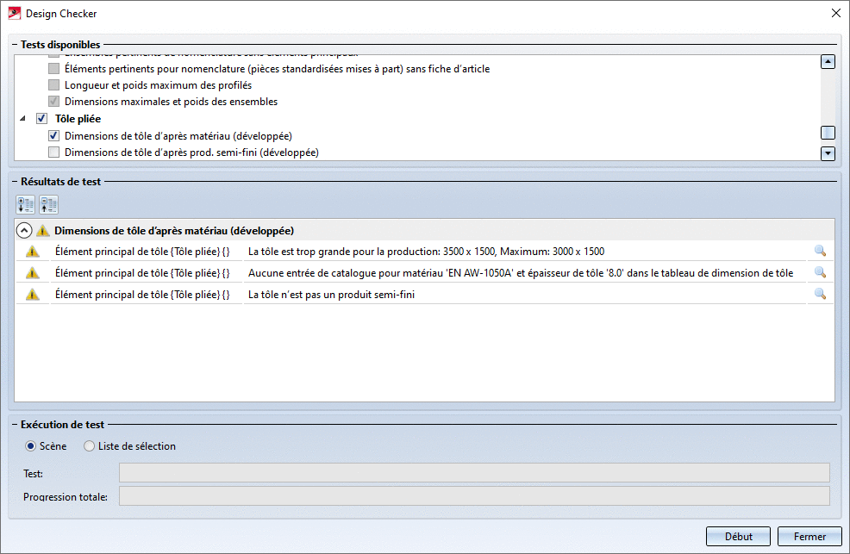
Task: Click the Design Checker app icon in title bar
Action: coord(14,13)
